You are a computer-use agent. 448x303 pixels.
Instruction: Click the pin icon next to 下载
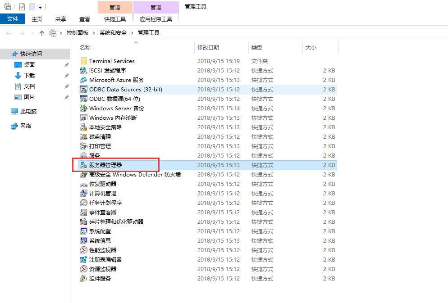[66, 76]
